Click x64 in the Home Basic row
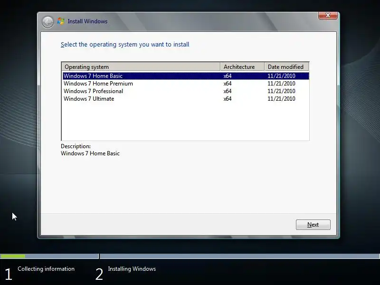This screenshot has height=285, width=380. pyautogui.click(x=228, y=76)
